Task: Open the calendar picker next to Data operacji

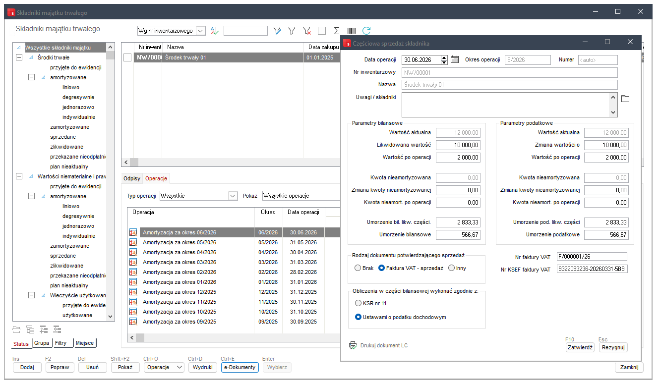Action: [455, 60]
